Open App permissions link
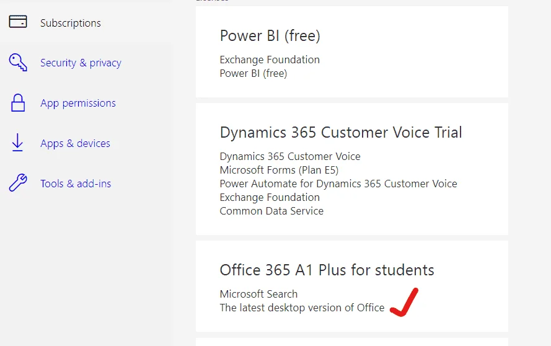 click(x=78, y=104)
